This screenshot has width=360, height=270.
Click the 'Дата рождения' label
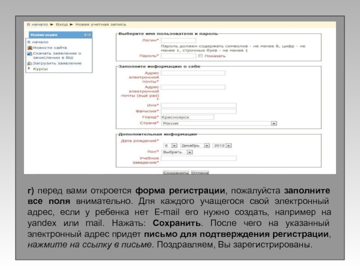(140, 141)
